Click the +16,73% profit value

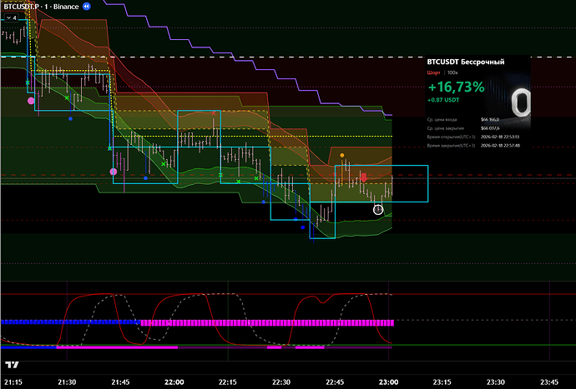[456, 87]
